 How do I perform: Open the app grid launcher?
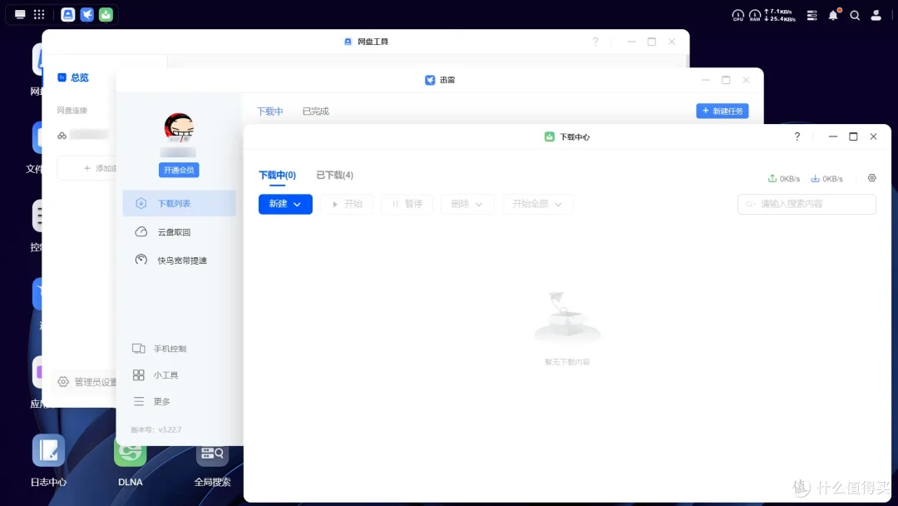click(39, 14)
